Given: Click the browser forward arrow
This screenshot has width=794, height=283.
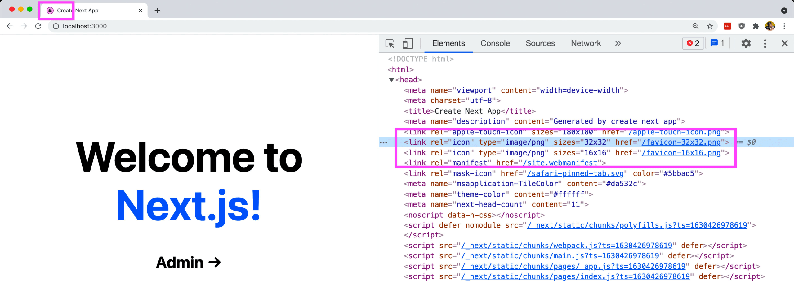Looking at the screenshot, I should [x=24, y=26].
